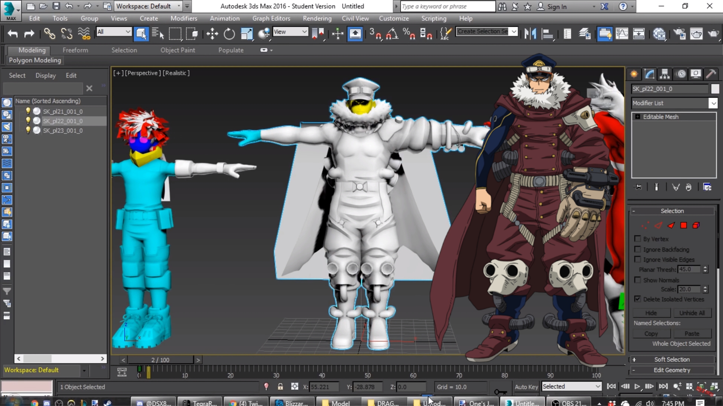Choose the Select and Uniform Scale tool

point(247,34)
